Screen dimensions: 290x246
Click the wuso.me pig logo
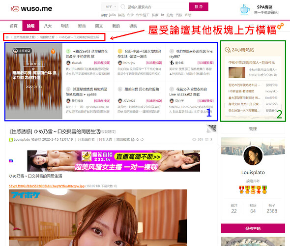(31, 8)
